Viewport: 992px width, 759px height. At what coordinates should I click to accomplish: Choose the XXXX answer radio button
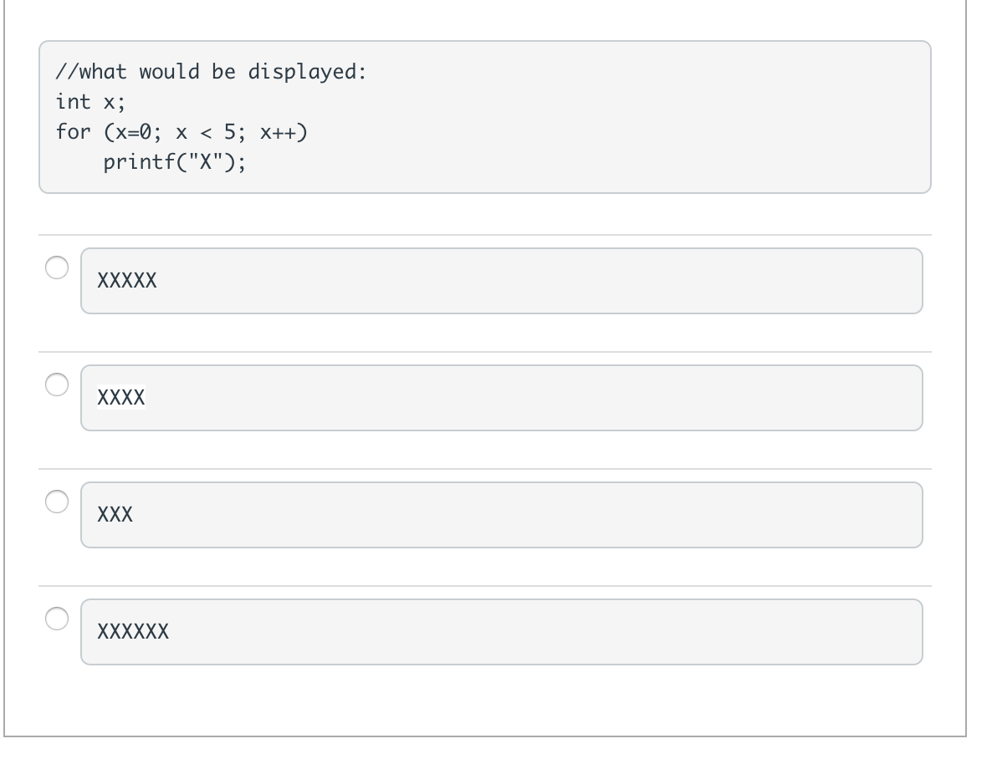[57, 385]
